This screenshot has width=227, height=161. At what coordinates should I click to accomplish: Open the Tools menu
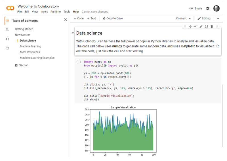[x=67, y=12]
